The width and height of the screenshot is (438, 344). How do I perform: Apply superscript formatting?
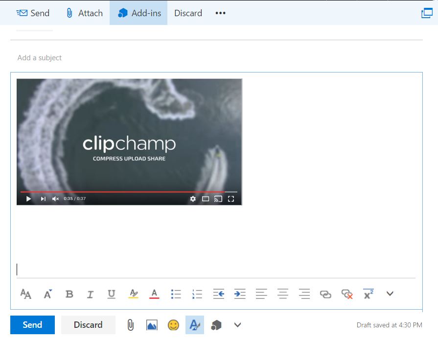click(x=369, y=294)
